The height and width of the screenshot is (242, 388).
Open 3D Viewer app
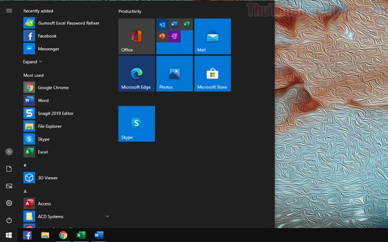point(66,178)
